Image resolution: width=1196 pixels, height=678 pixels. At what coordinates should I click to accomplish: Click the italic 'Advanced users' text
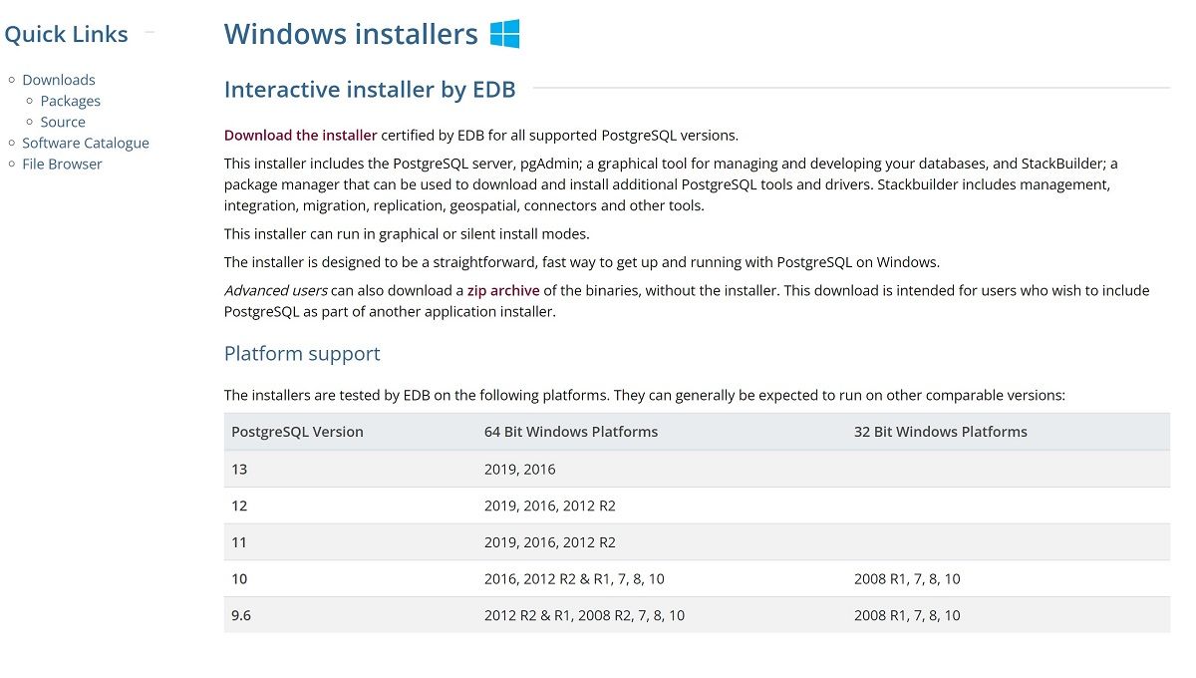pyautogui.click(x=275, y=291)
